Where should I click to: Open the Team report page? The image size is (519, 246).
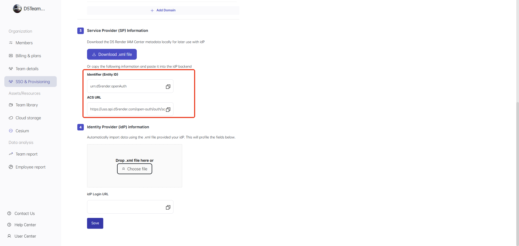tap(26, 154)
